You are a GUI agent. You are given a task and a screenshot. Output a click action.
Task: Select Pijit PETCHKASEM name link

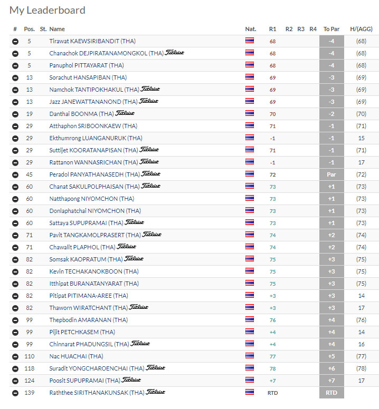[x=82, y=332]
